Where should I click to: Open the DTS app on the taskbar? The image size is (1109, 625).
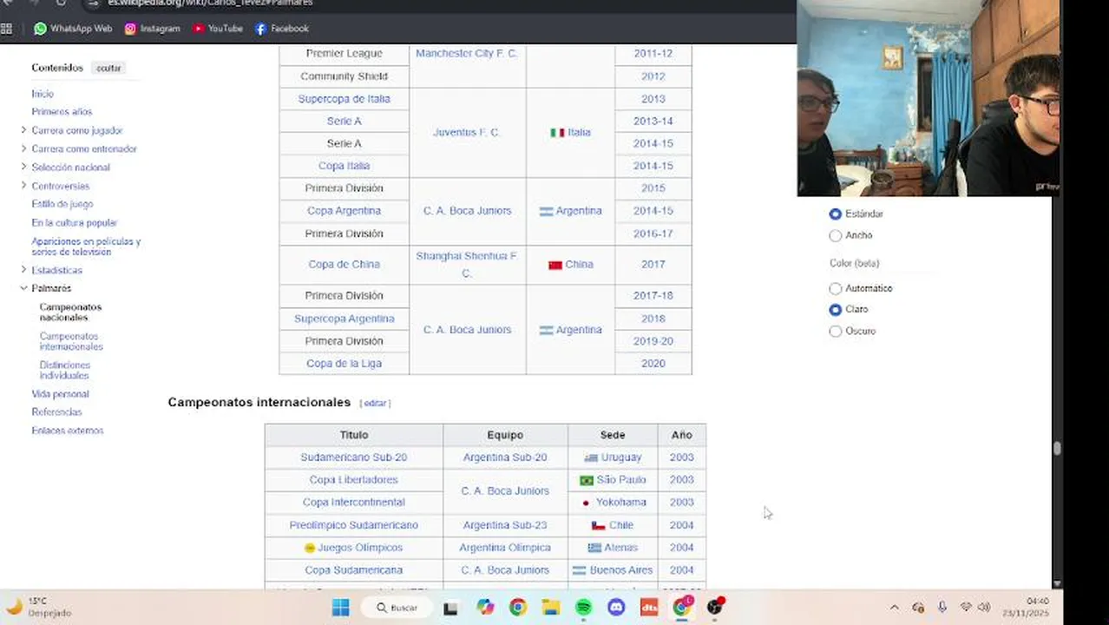649,608
